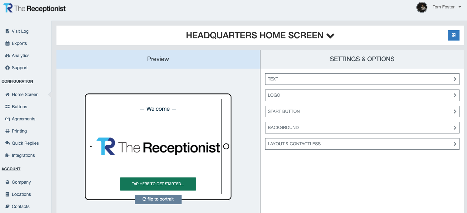Viewport: 467px width, 213px height.
Task: Select the Exports calendar icon
Action: (7, 43)
